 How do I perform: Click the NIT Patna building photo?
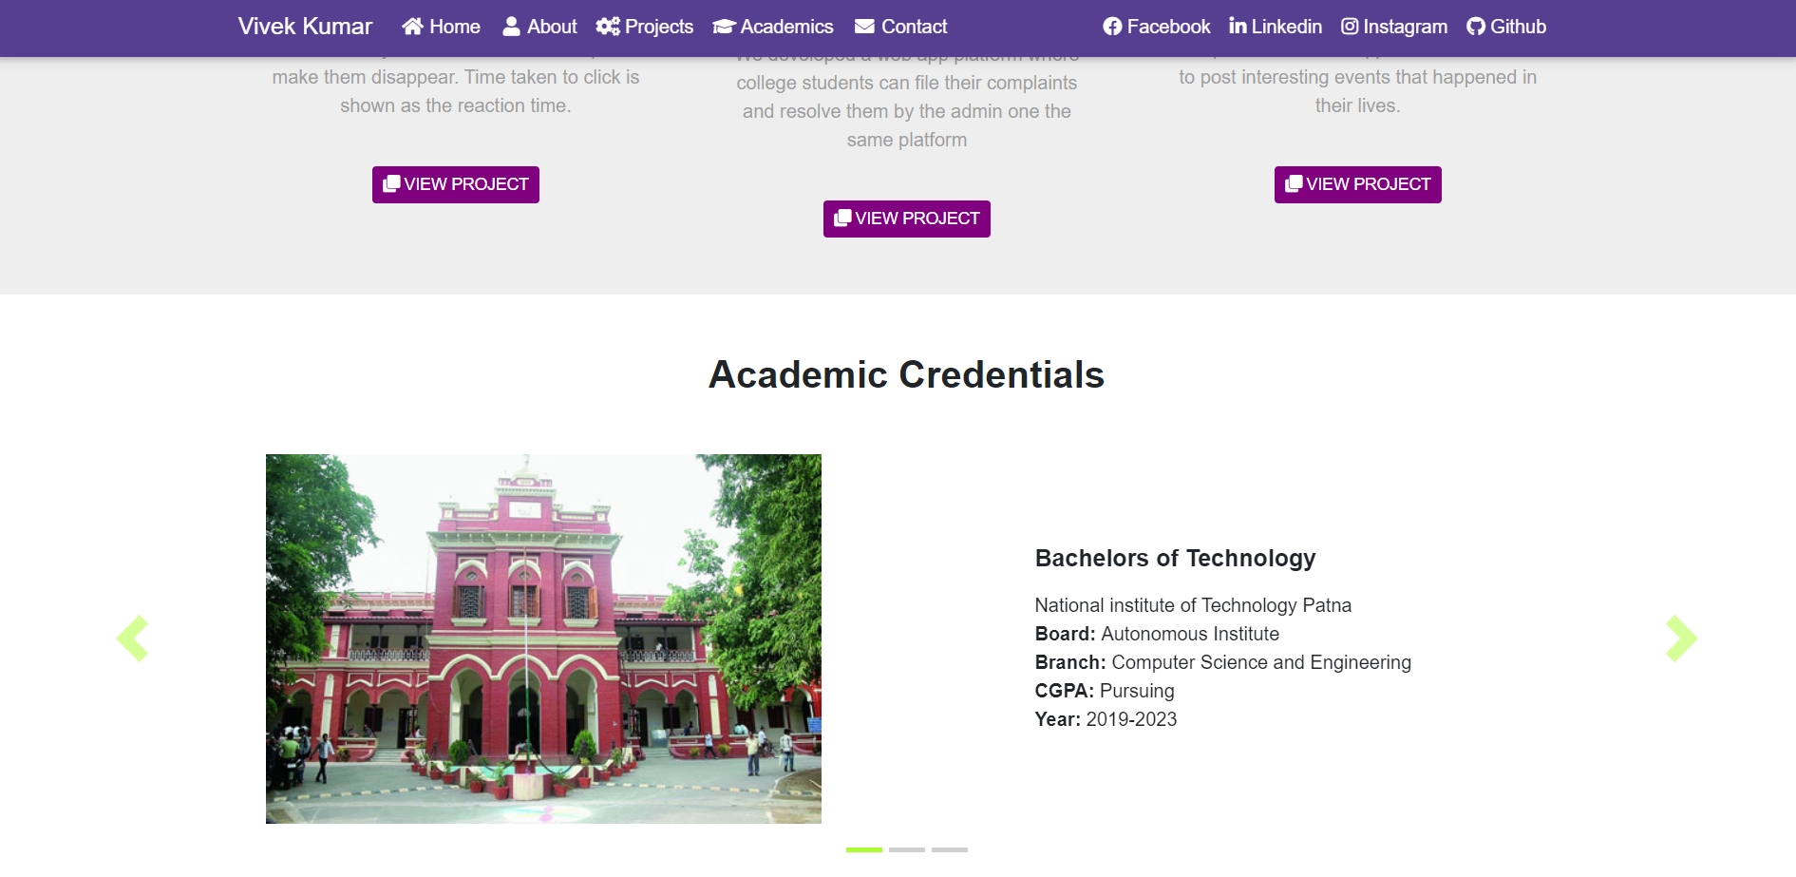[x=543, y=639]
